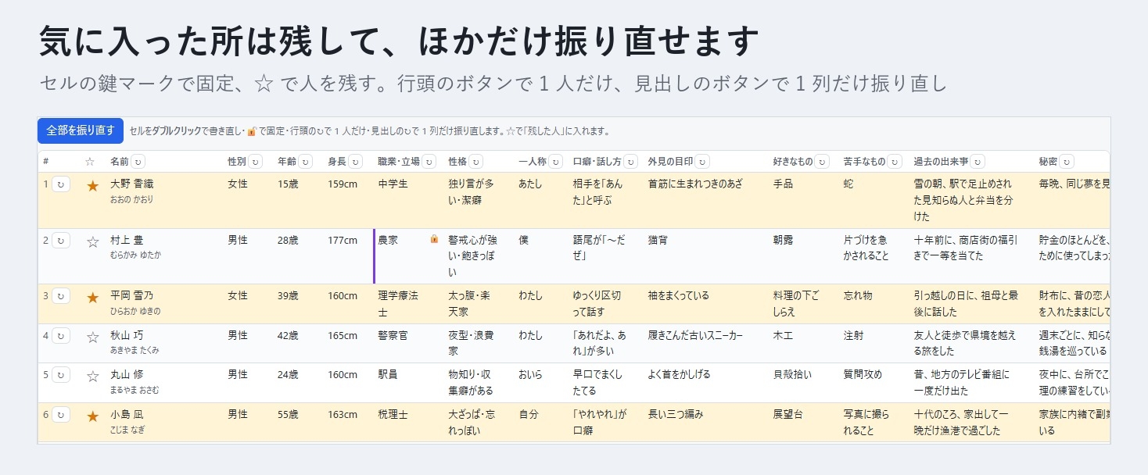Reroll the 性格 column
1148x475 pixels.
click(476, 162)
